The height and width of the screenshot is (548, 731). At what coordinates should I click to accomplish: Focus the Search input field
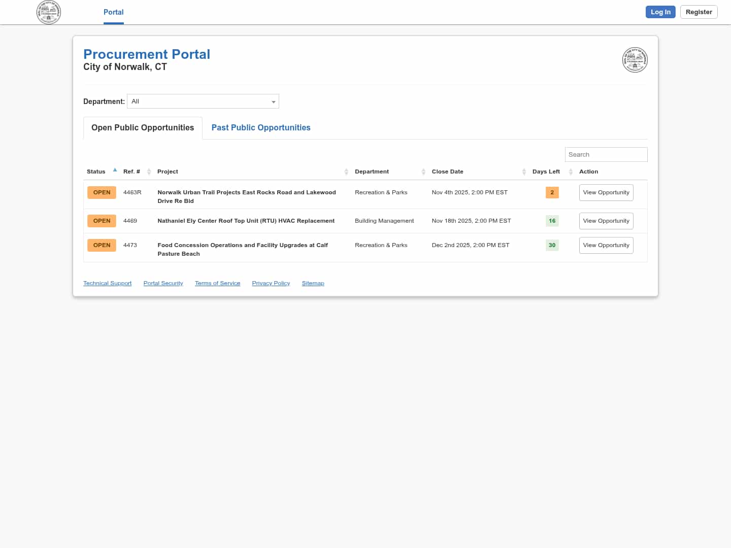(x=606, y=155)
